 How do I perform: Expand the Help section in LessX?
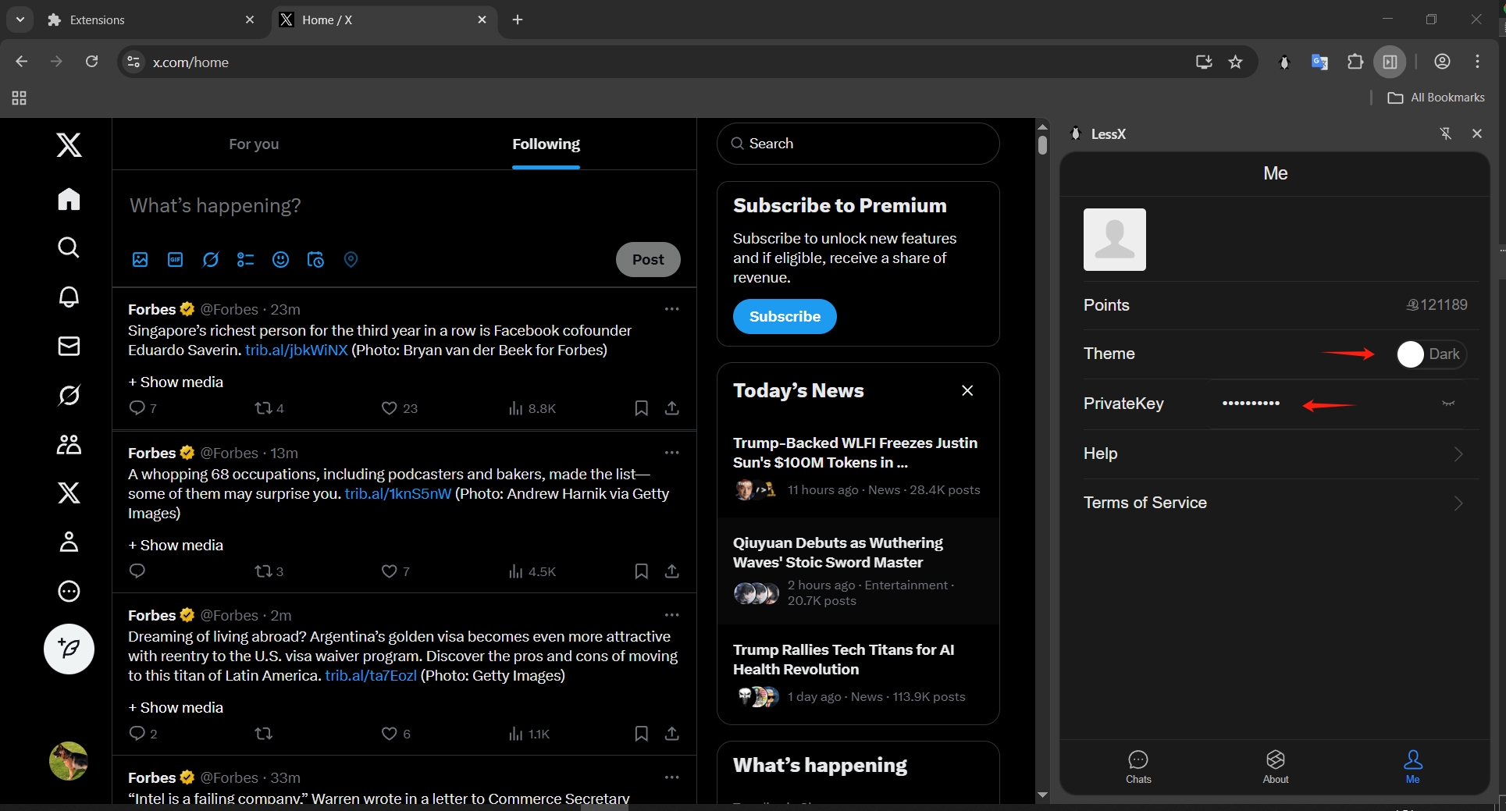click(x=1457, y=454)
